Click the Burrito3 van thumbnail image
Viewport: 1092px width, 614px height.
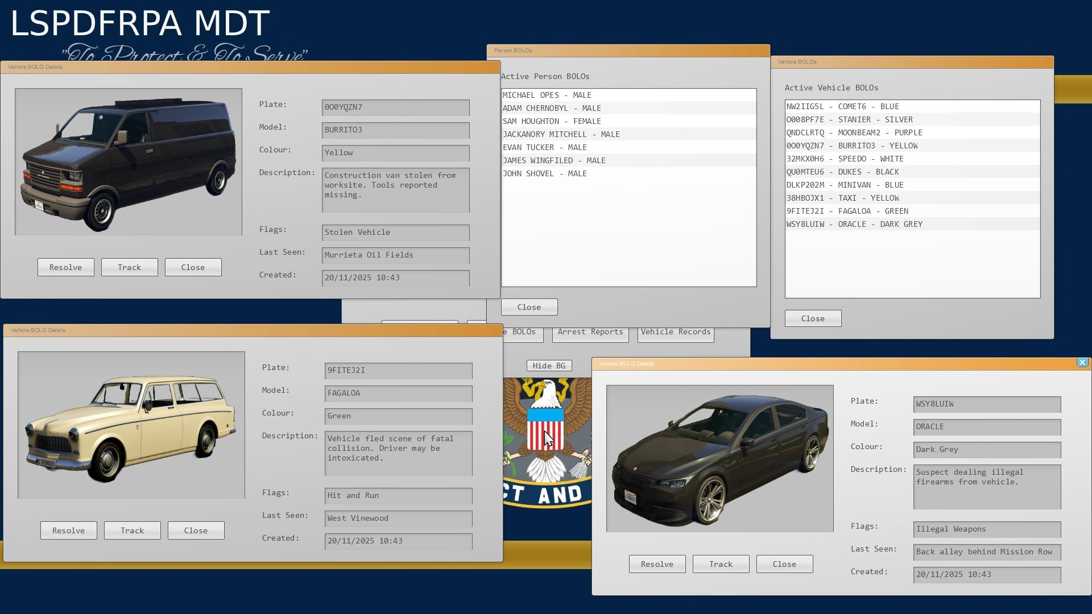[129, 162]
